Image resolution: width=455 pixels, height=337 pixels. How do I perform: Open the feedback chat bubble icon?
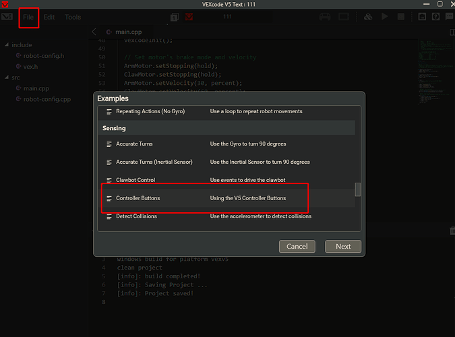point(449,17)
